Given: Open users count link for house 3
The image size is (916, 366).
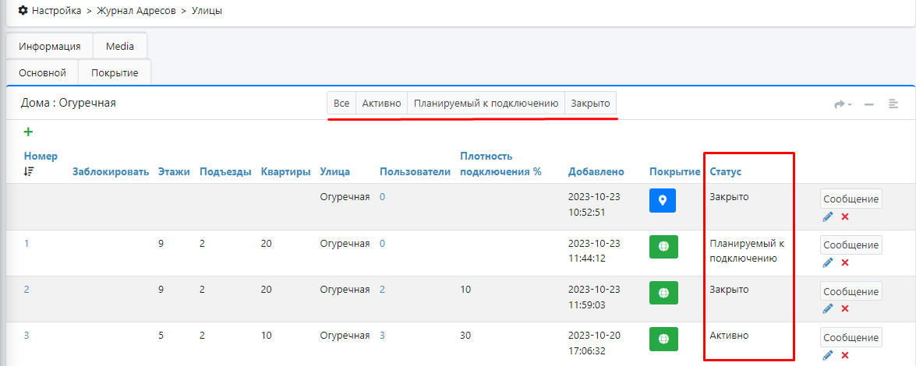Looking at the screenshot, I should [382, 336].
